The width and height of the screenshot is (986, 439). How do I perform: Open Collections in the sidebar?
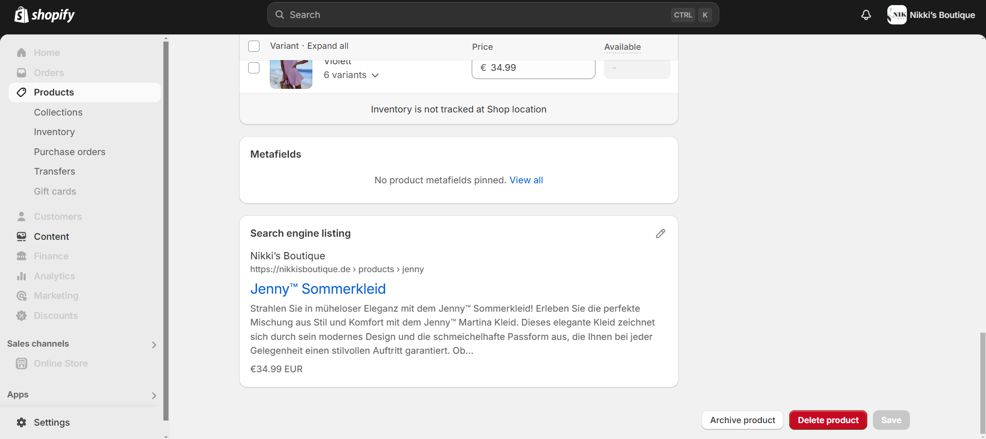[x=58, y=112]
